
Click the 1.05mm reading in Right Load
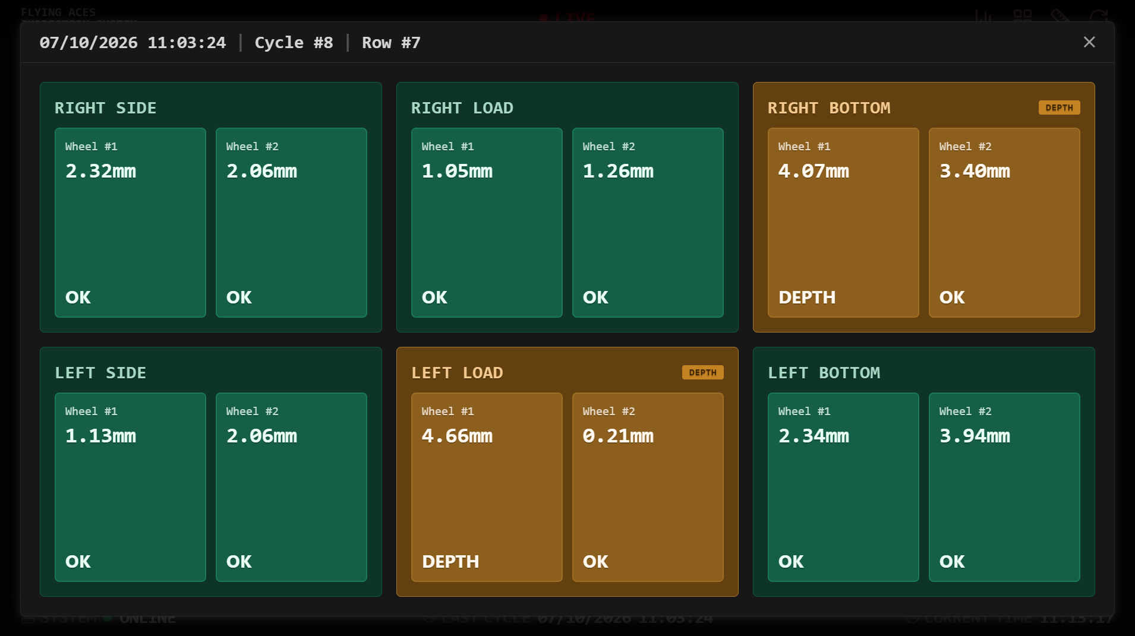[x=457, y=171]
